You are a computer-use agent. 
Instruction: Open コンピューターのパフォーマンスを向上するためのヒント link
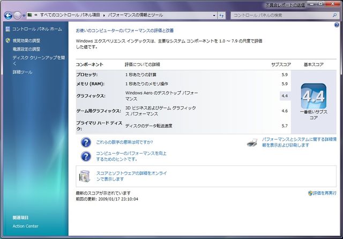(131, 156)
